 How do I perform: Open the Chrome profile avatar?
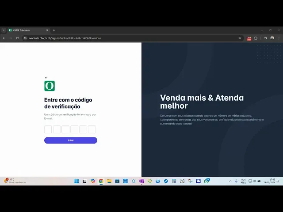coord(272,38)
